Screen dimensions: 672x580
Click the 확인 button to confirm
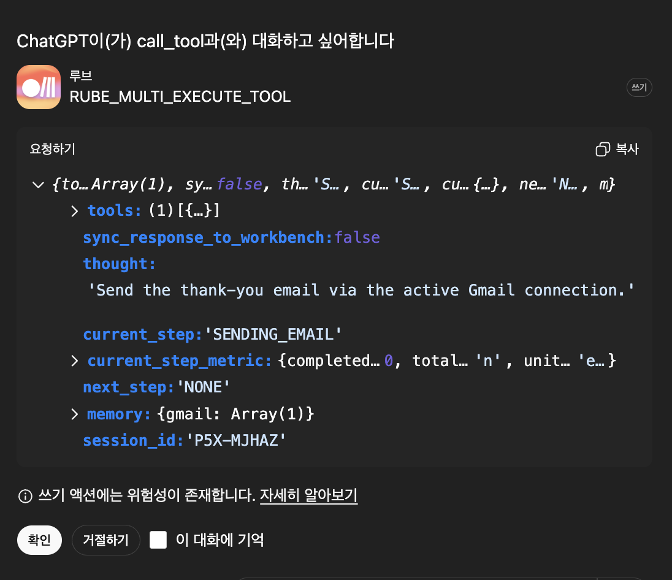click(x=39, y=540)
